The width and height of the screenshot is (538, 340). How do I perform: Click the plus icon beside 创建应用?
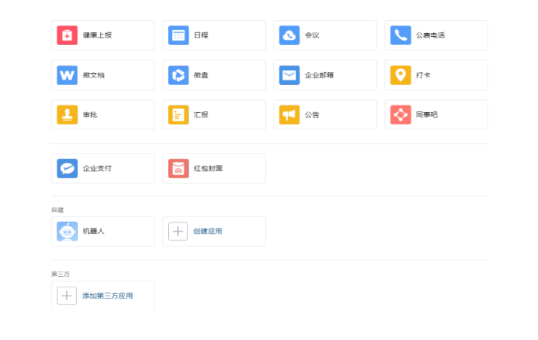[x=178, y=232]
